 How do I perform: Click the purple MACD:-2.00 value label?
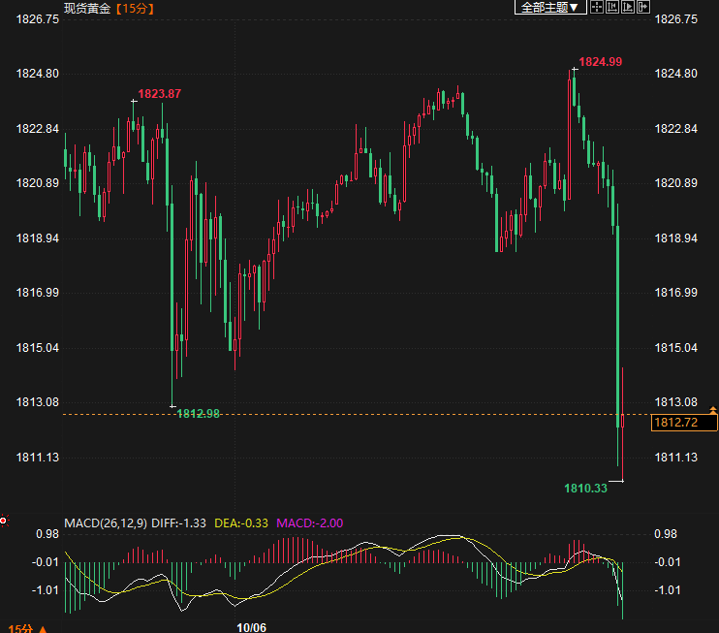310,523
